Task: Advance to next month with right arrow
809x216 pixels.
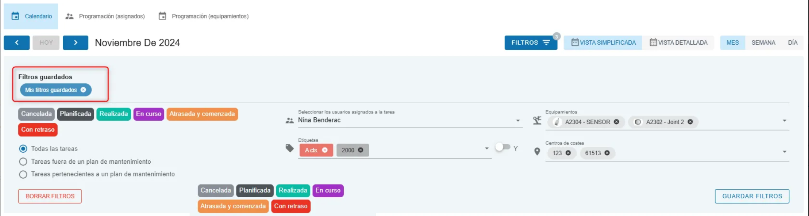Action: click(76, 43)
